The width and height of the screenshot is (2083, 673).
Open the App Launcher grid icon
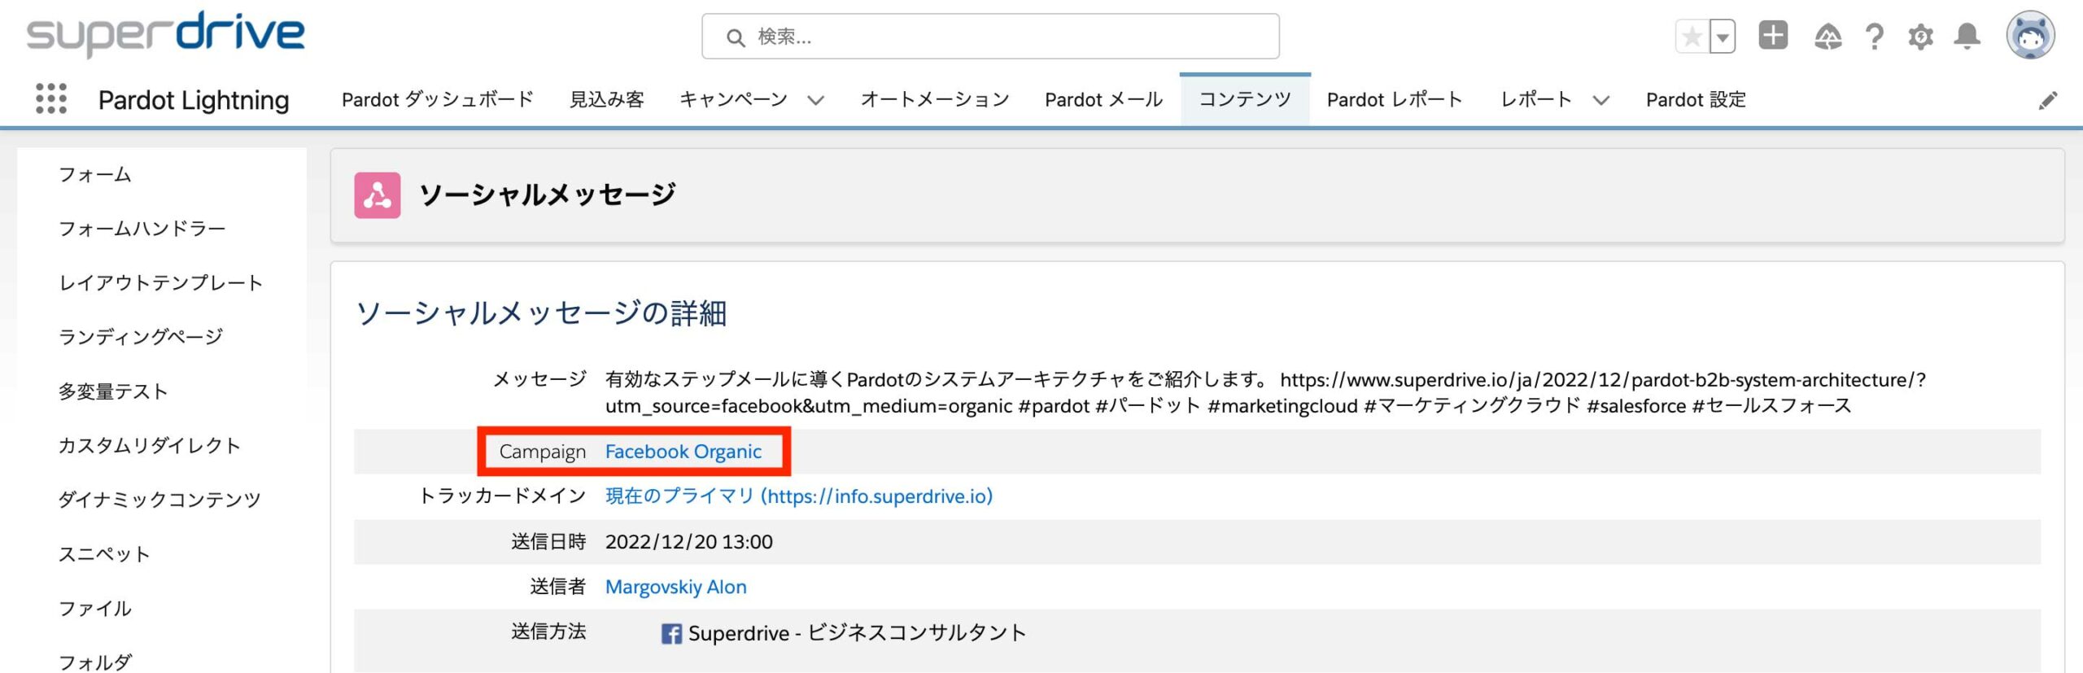click(51, 98)
